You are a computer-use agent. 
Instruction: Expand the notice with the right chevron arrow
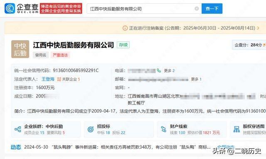[258, 28]
